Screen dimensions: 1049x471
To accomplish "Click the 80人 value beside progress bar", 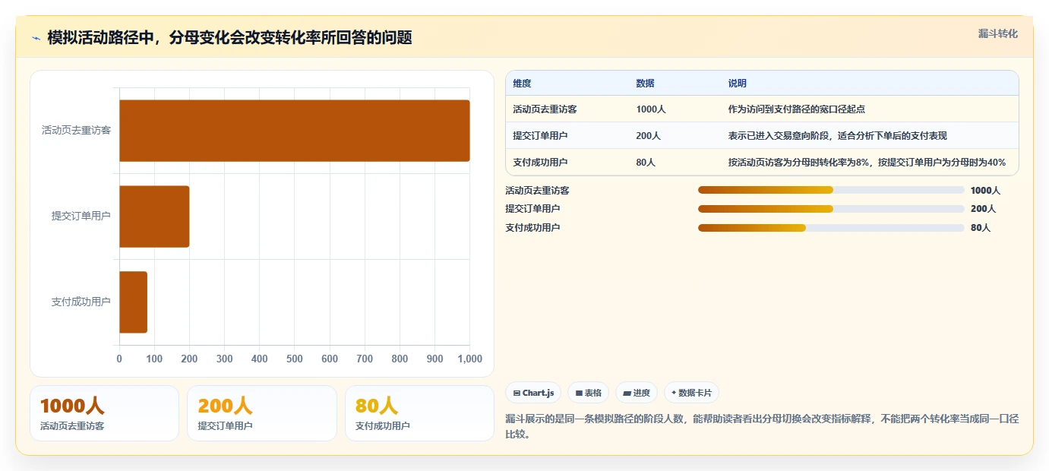I will pos(981,228).
